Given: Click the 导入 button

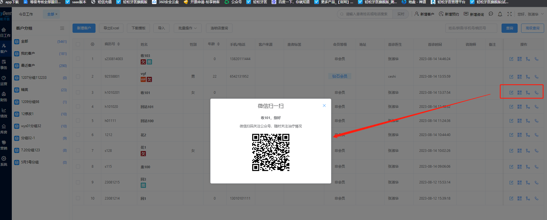Looking at the screenshot, I should pos(161,28).
